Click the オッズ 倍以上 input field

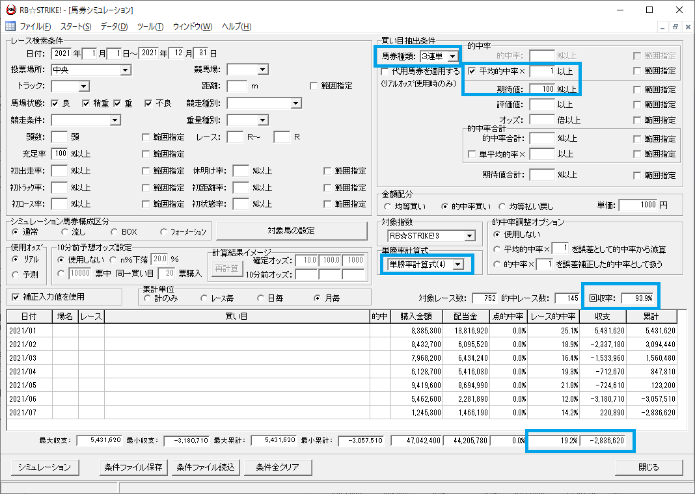tap(542, 120)
